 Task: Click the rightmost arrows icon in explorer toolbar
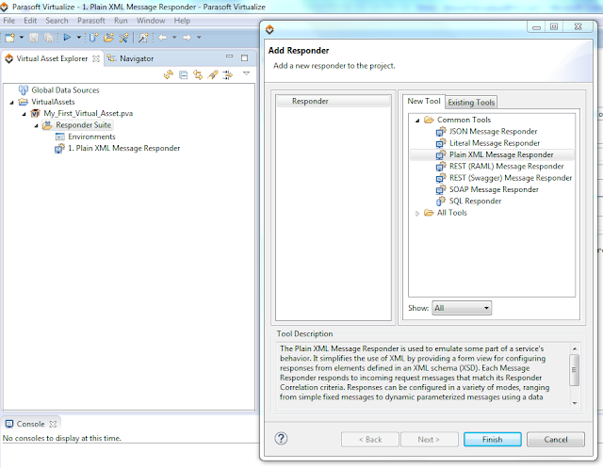click(228, 74)
